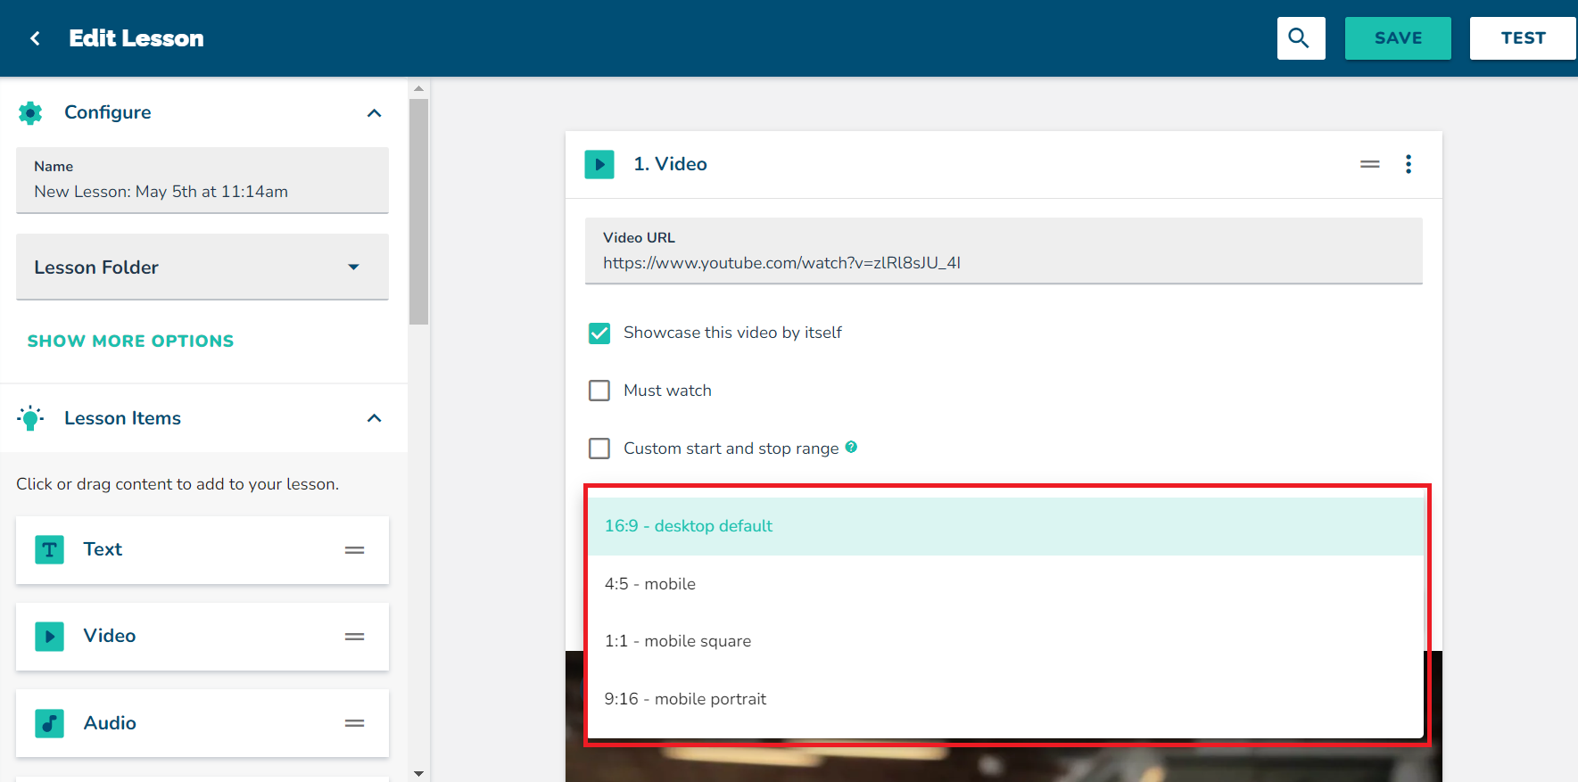Click the Lesson Items lightbulb icon
The width and height of the screenshot is (1578, 782).
30,418
